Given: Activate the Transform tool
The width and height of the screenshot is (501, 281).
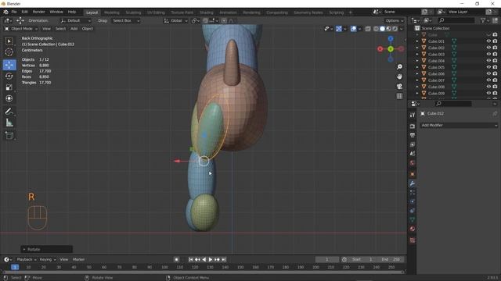Looking at the screenshot, I should 9,98.
